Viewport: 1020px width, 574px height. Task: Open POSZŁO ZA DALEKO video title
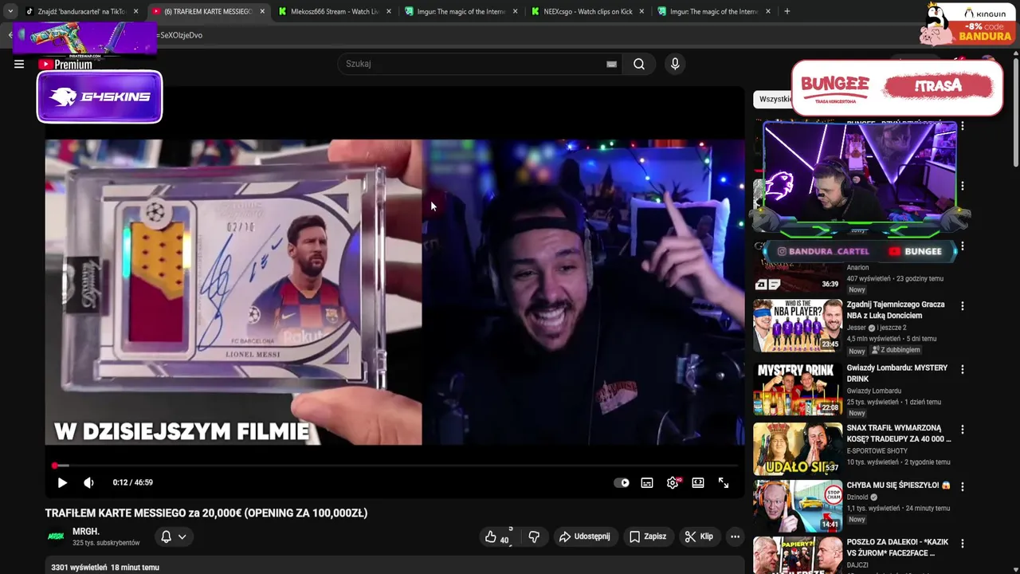(x=896, y=548)
